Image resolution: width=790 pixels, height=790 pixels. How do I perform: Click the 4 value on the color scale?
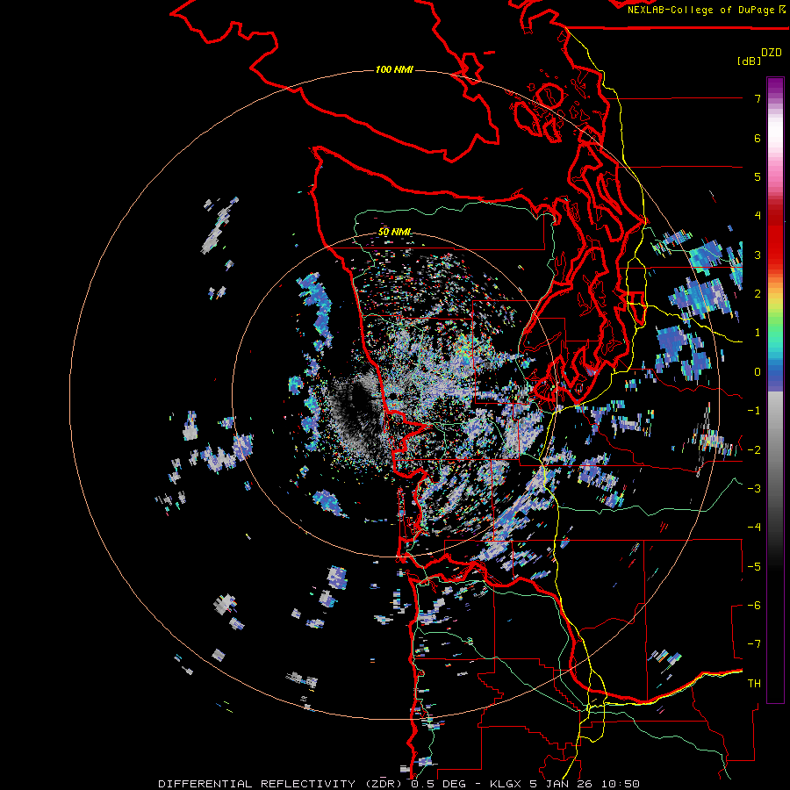tap(758, 216)
